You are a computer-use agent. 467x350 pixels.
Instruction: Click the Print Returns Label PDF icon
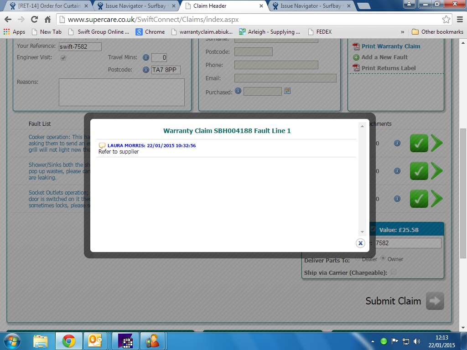(x=356, y=68)
